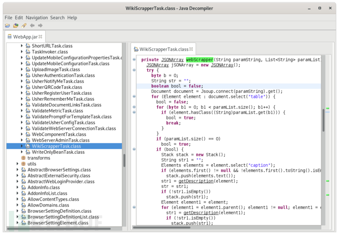Click the ValidateUsherConfigTask.class file icon
Viewport: 339px width, 235px height.
(28, 122)
